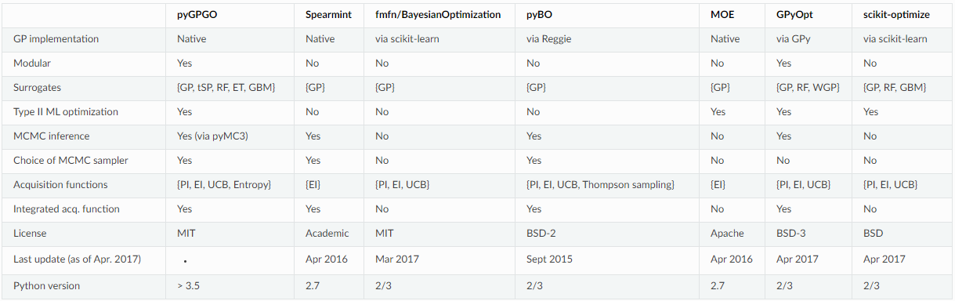Click 'Yes (via pyMC3)' cell
Image resolution: width=955 pixels, height=301 pixels.
point(214,136)
